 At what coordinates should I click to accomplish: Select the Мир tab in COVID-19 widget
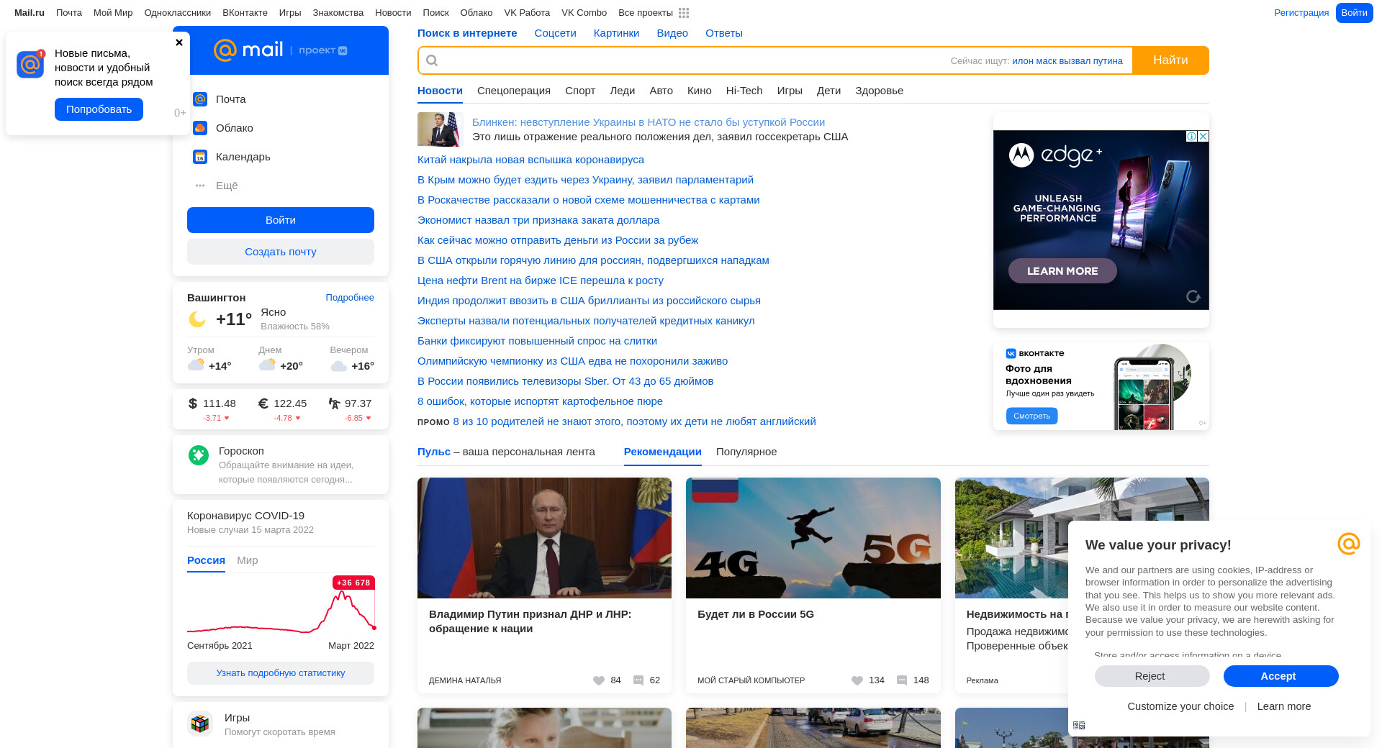click(x=248, y=560)
